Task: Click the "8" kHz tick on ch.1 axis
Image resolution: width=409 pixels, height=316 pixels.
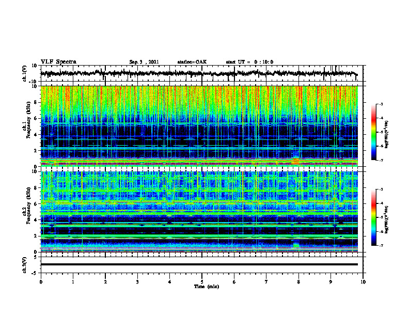Action: [36, 102]
